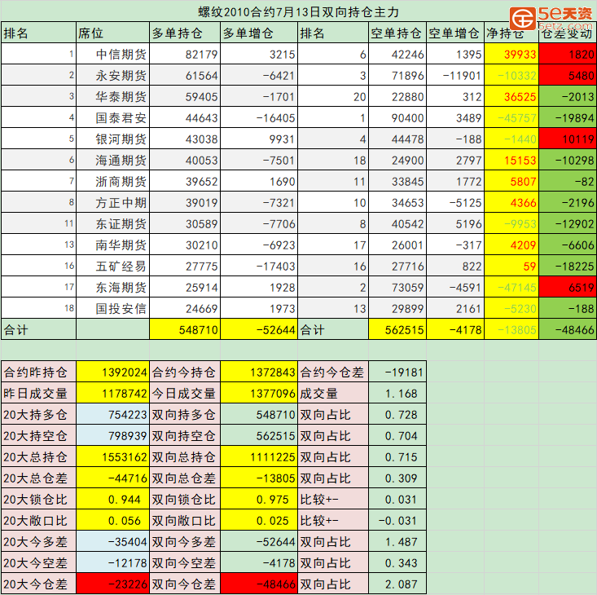Click the 国投安信 seat cell
This screenshot has height=595, width=597.
pos(112,308)
